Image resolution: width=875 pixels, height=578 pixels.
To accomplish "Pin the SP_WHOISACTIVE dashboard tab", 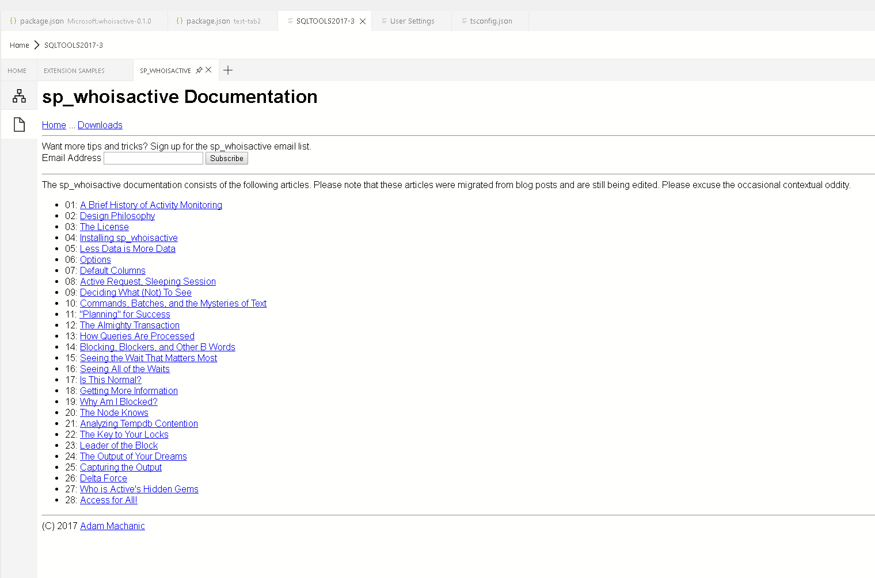I will (x=199, y=70).
